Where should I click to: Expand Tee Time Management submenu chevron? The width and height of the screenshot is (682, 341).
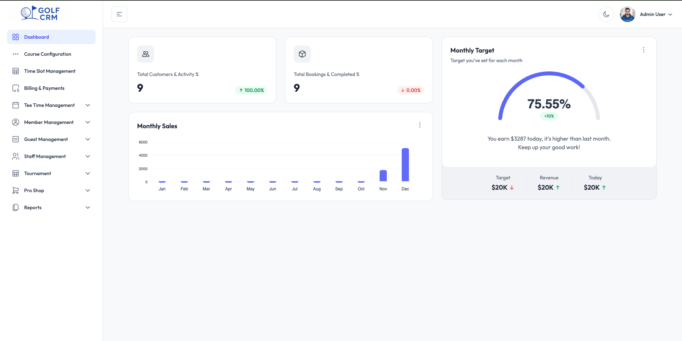pyautogui.click(x=88, y=105)
